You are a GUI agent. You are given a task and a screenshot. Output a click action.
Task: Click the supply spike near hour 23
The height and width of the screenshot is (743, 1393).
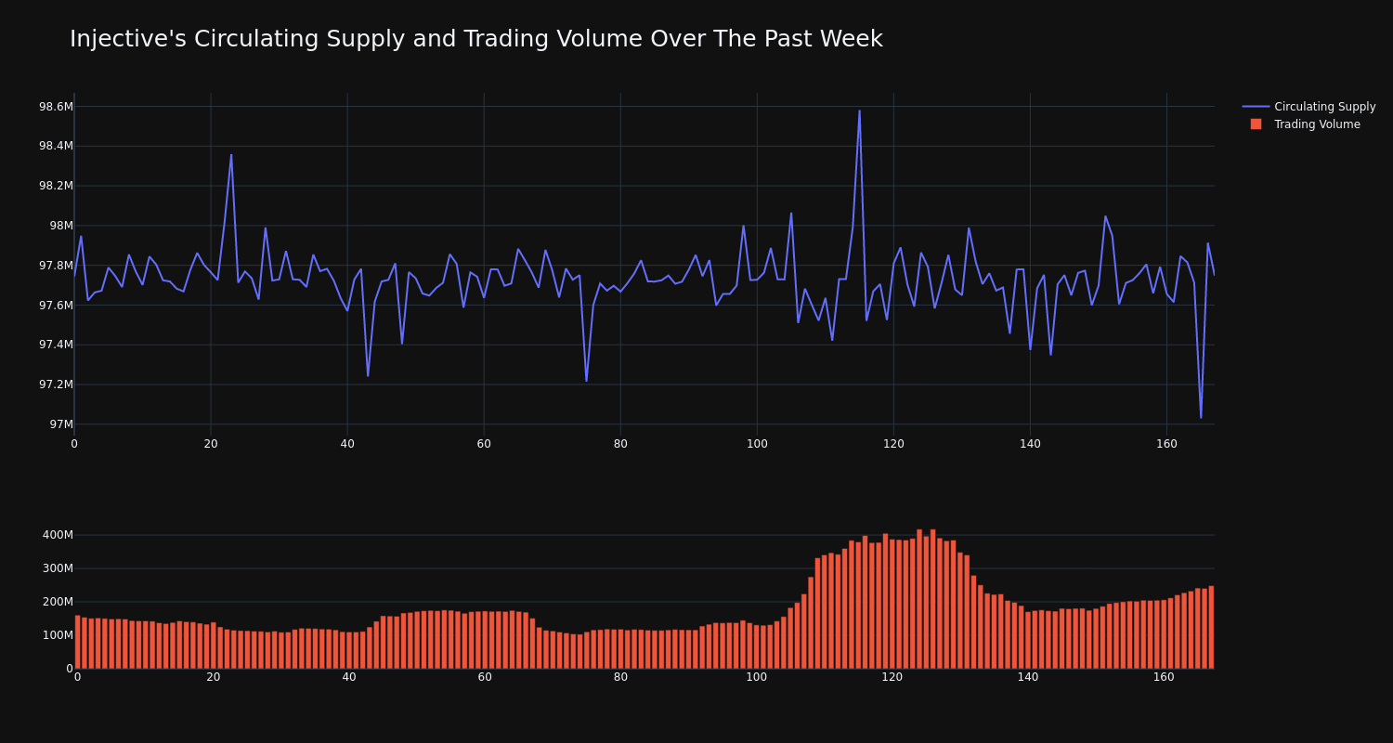click(x=231, y=155)
